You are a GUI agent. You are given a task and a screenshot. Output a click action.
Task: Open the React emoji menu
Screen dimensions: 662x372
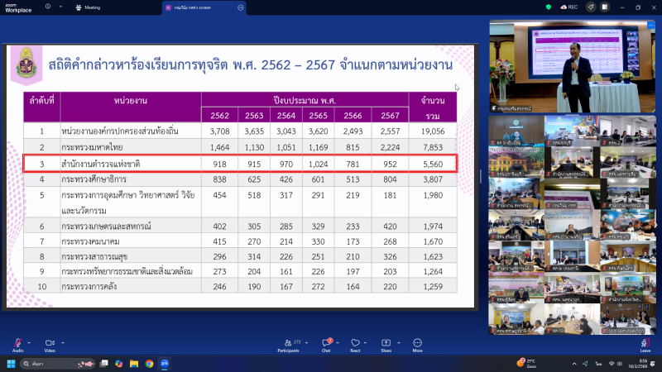point(355,343)
